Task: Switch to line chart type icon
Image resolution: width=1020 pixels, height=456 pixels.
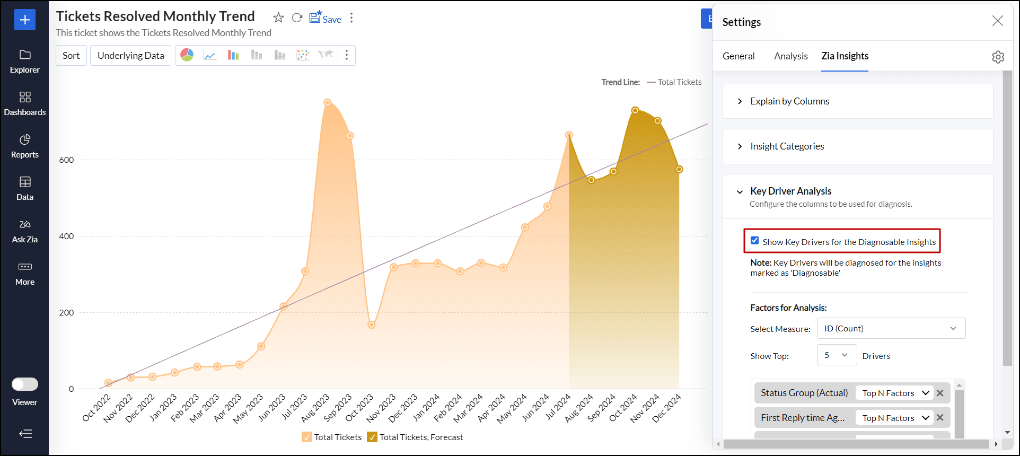Action: (x=210, y=55)
